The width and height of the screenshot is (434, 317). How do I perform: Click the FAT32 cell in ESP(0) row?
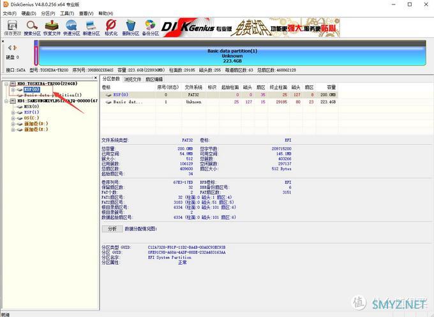pos(193,95)
